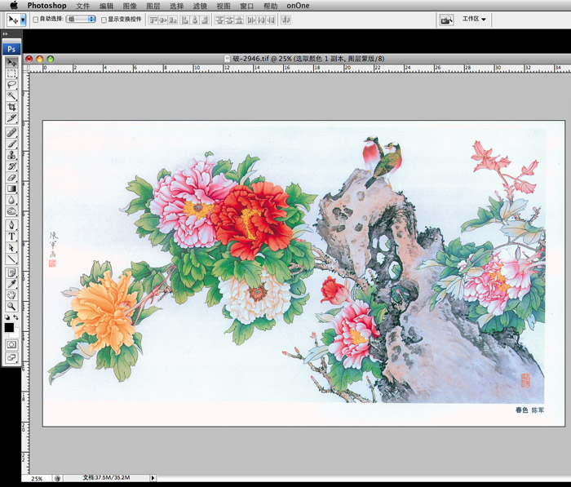Open the Apple menu

point(14,6)
